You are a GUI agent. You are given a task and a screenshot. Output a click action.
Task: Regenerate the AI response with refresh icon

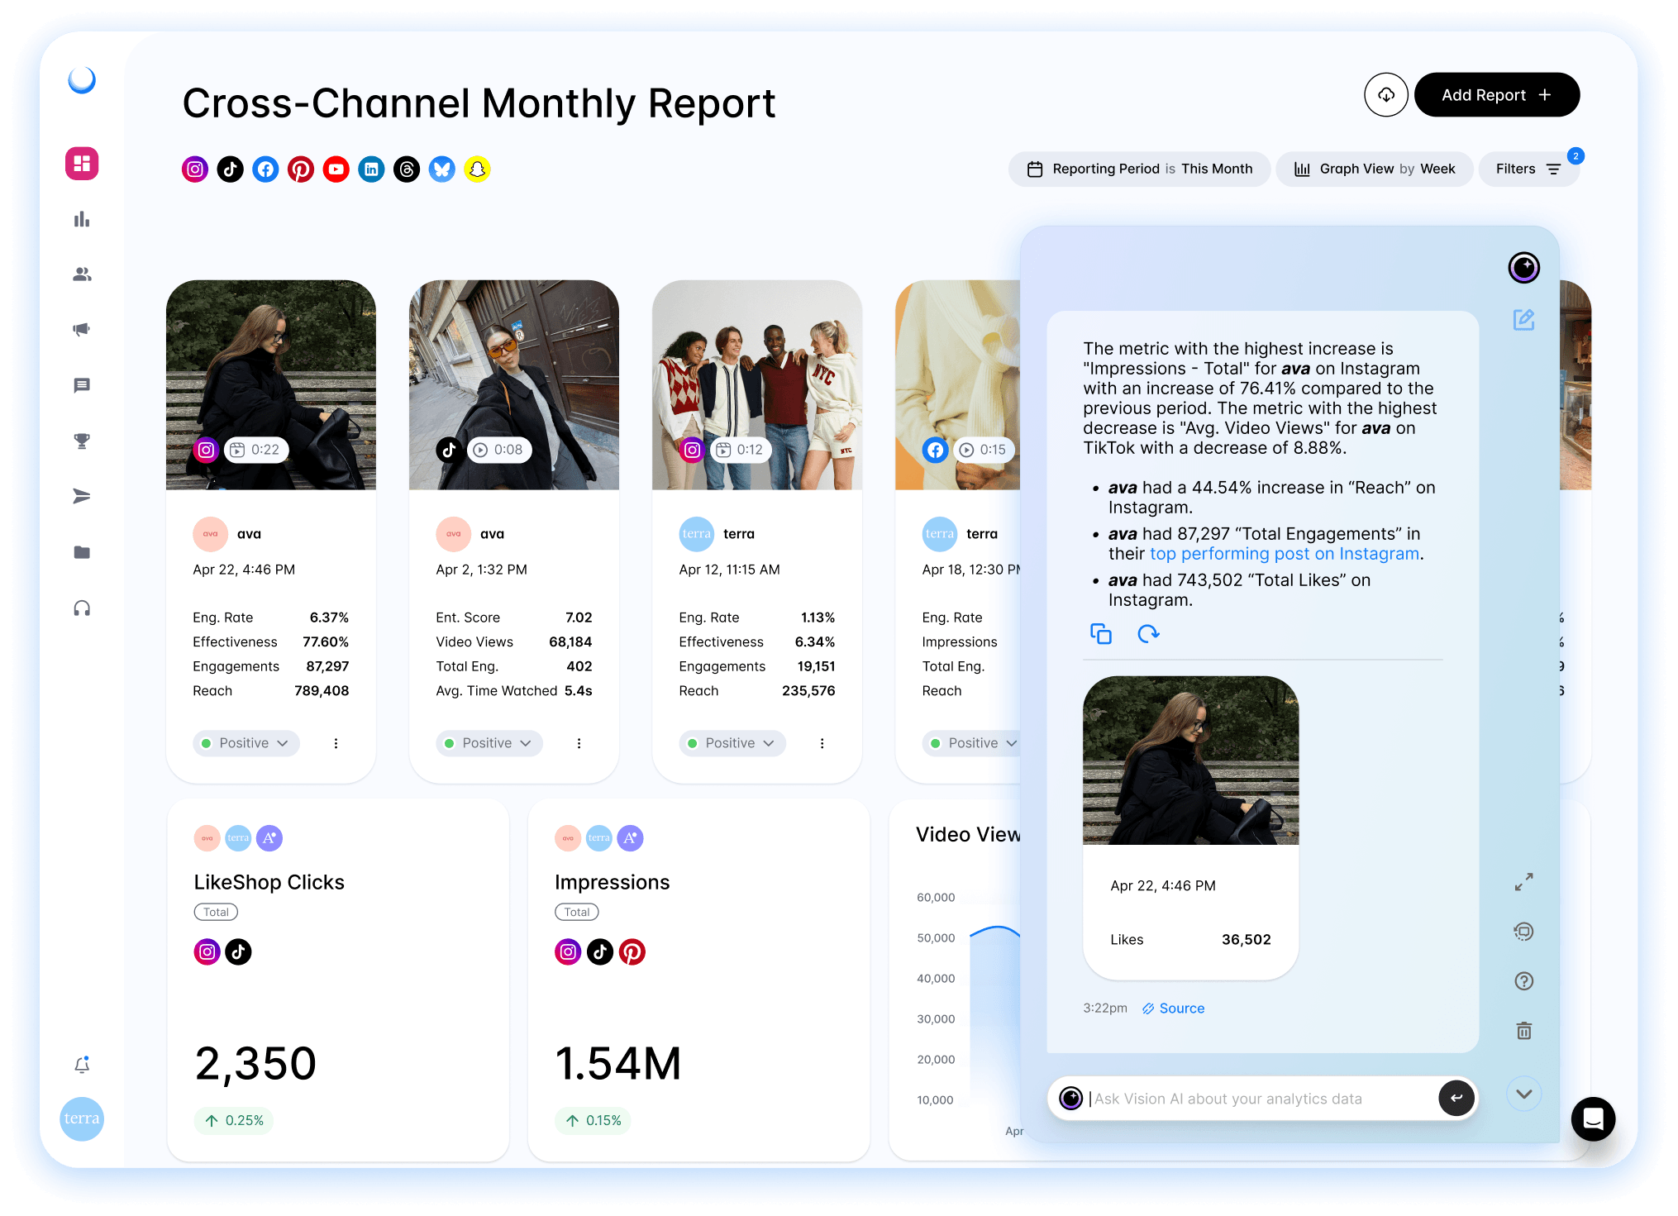tap(1149, 634)
